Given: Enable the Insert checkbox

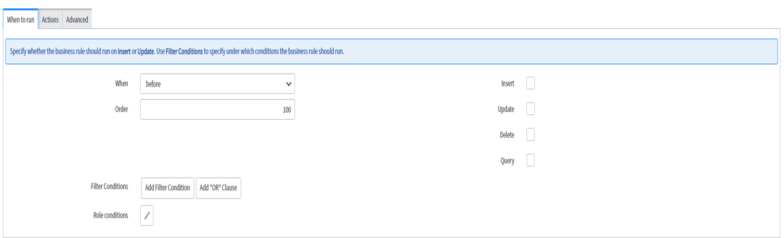Looking at the screenshot, I should click(x=531, y=83).
